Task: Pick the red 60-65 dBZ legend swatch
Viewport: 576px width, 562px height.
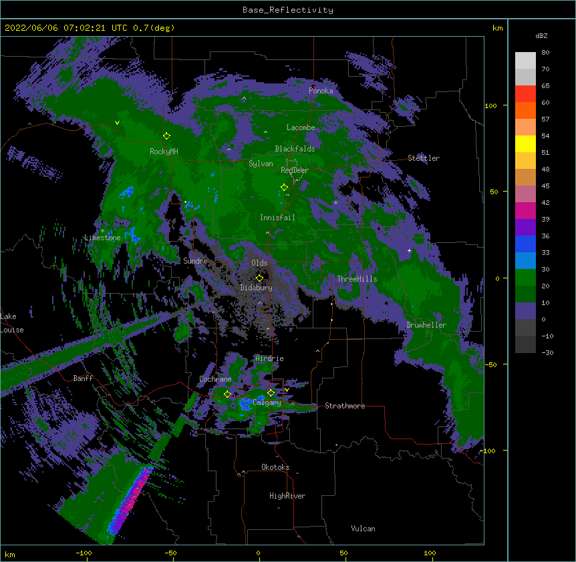Action: point(525,93)
